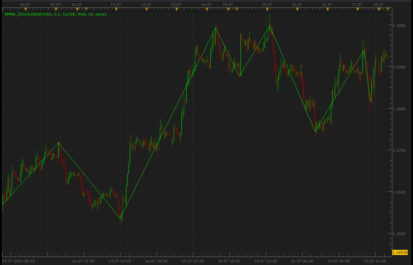The height and width of the screenshot is (265, 413).
Task: Select the triangle day marker beneath 15.07
Action: pos(176,9)
